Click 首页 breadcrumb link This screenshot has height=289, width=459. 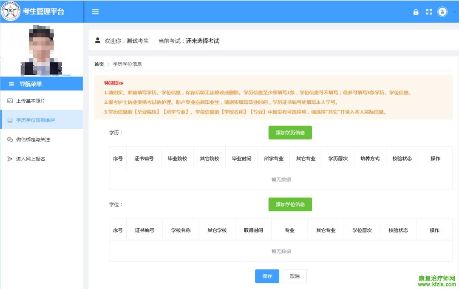99,64
